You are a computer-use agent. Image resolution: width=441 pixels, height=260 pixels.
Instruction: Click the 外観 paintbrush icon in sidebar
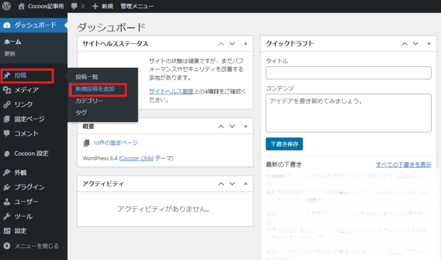(x=7, y=172)
